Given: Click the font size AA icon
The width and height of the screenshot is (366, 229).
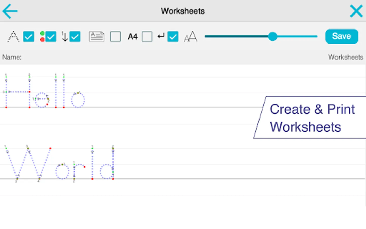Looking at the screenshot, I should tap(191, 36).
